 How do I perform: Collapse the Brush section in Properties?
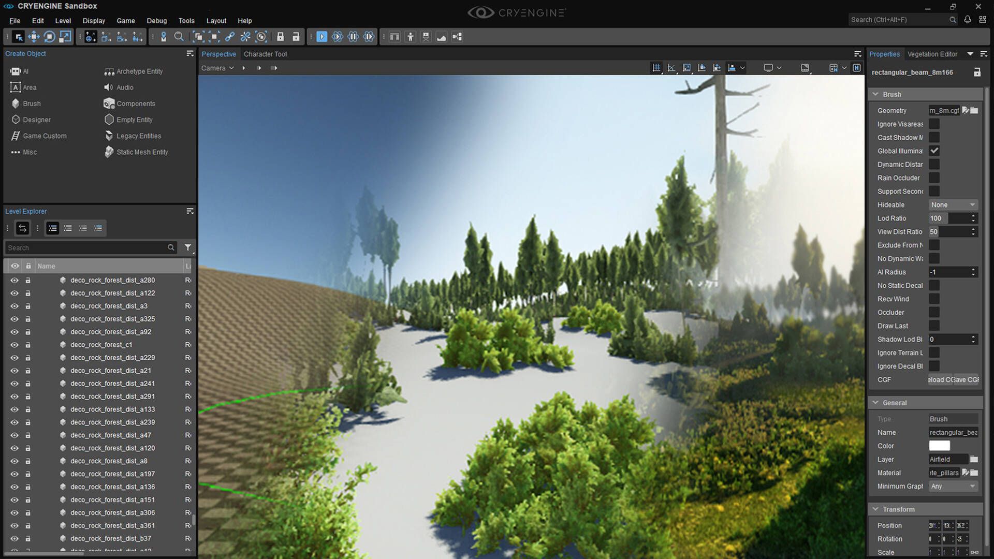pyautogui.click(x=876, y=94)
